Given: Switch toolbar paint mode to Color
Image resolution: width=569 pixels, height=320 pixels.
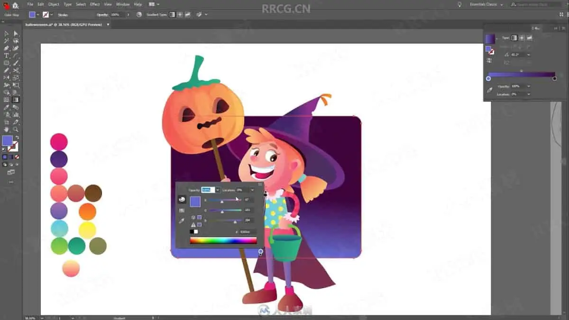Looking at the screenshot, I should tap(5, 157).
